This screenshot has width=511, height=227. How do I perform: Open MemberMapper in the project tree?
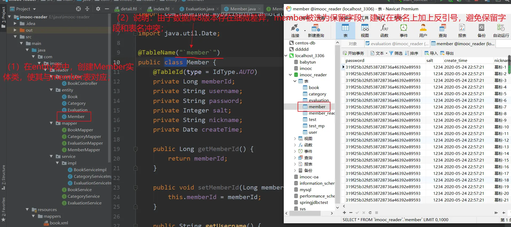coord(84,150)
